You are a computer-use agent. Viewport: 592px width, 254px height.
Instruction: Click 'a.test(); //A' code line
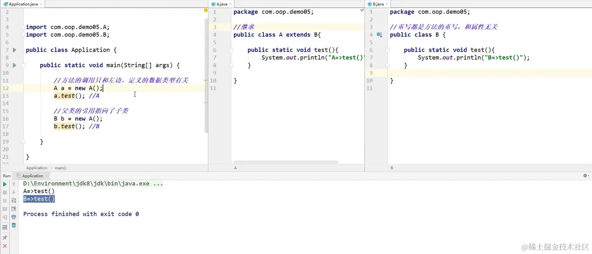point(76,96)
